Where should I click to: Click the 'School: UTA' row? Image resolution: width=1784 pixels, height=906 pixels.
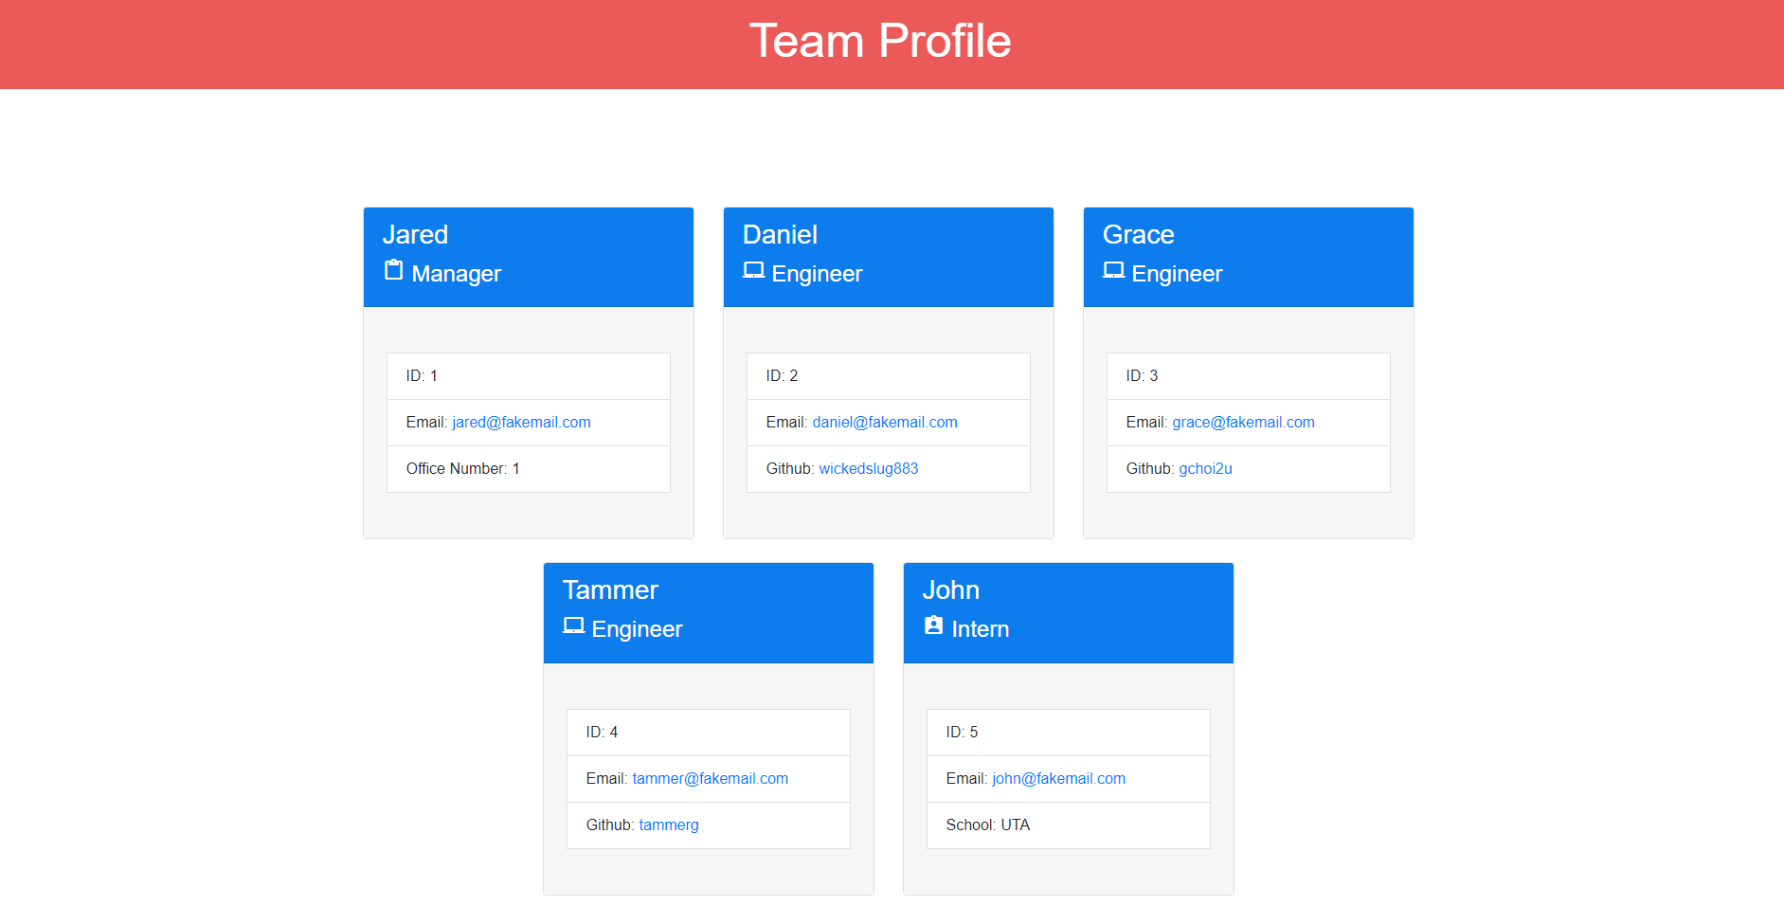pos(1069,825)
